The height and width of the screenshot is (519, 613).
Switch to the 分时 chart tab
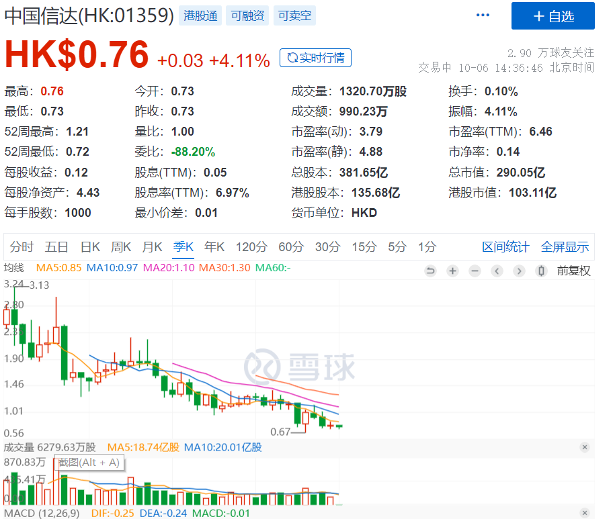22,247
